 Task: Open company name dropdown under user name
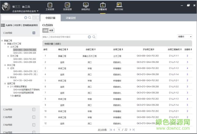[37, 11]
